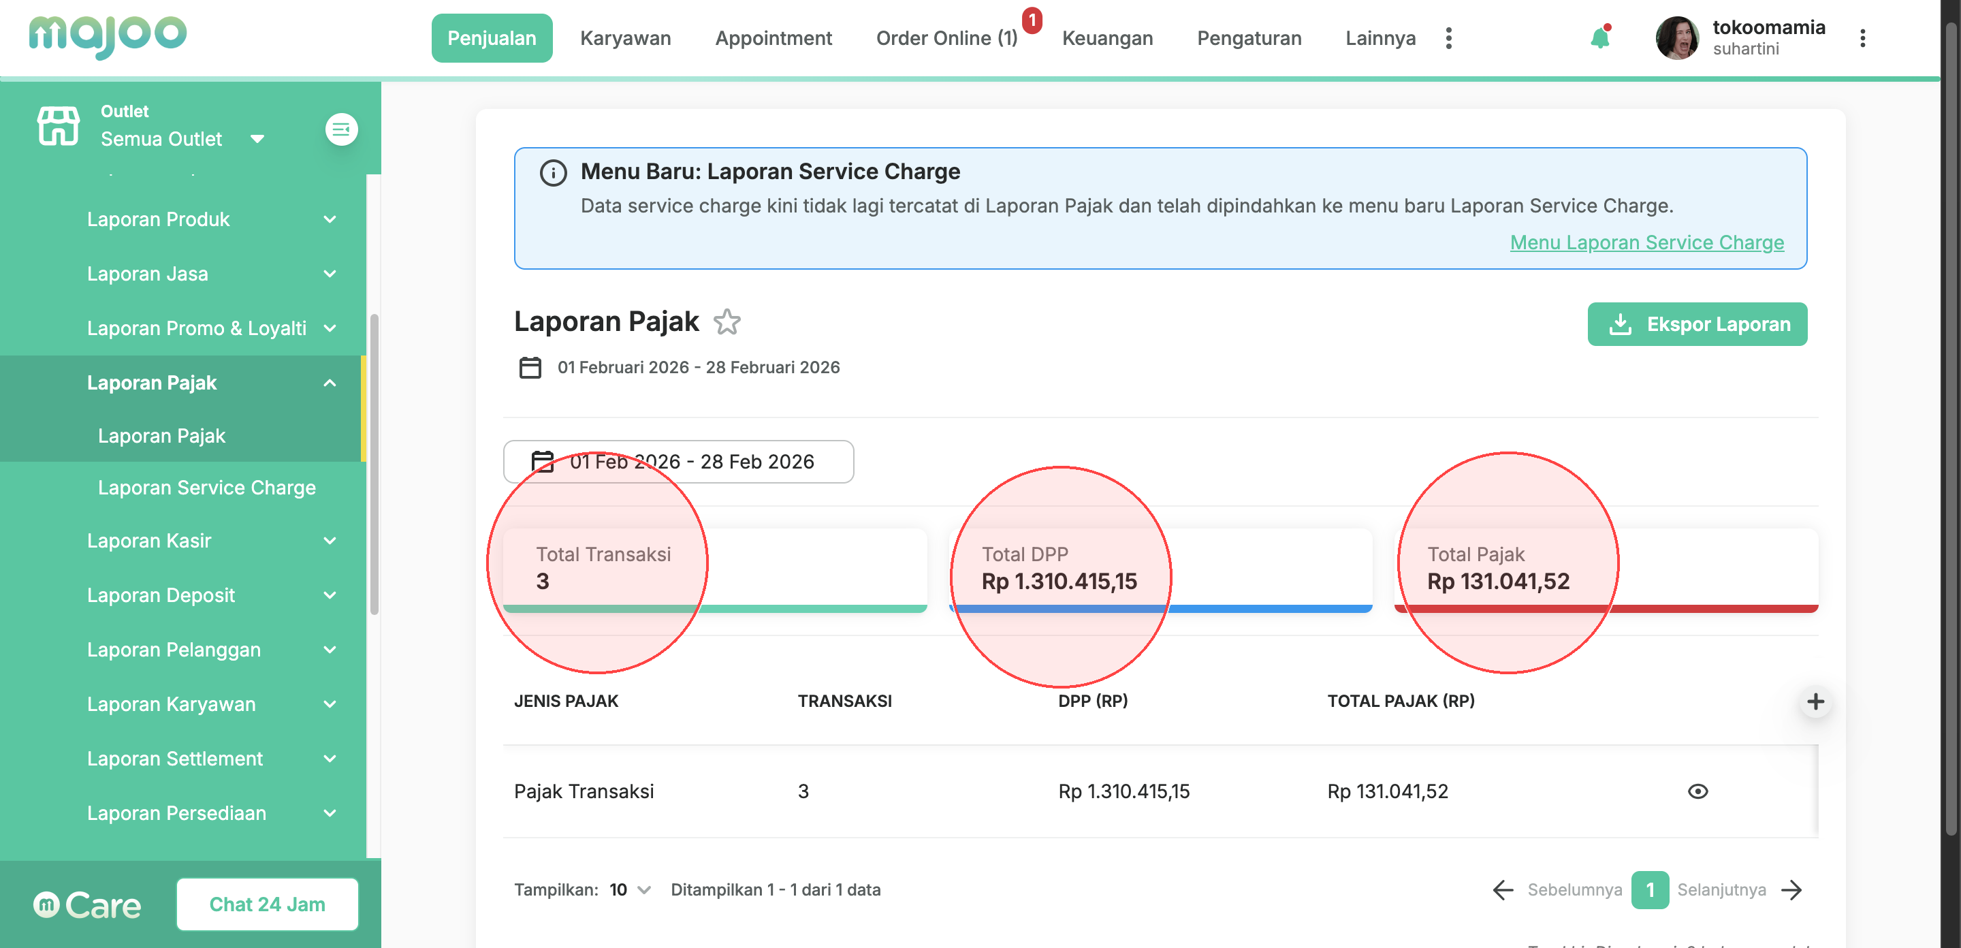Open the Keuangan menu
Image resolution: width=1961 pixels, height=948 pixels.
click(1107, 38)
